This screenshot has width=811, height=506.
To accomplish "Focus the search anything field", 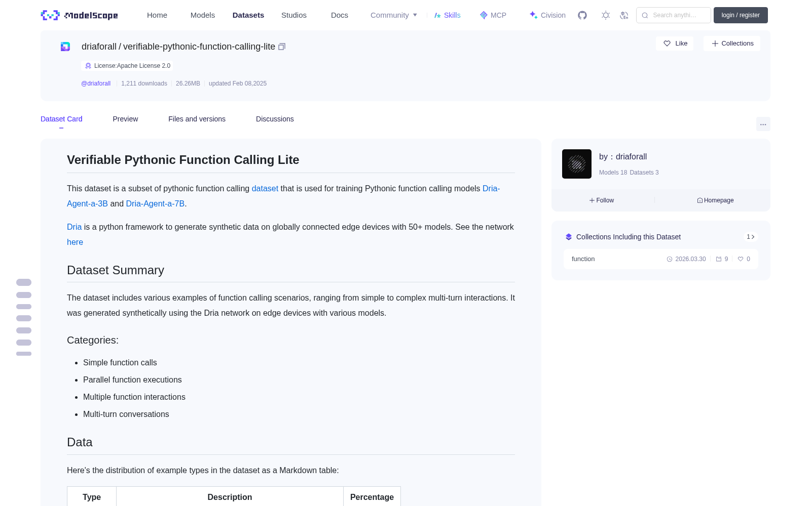I will click(x=674, y=15).
